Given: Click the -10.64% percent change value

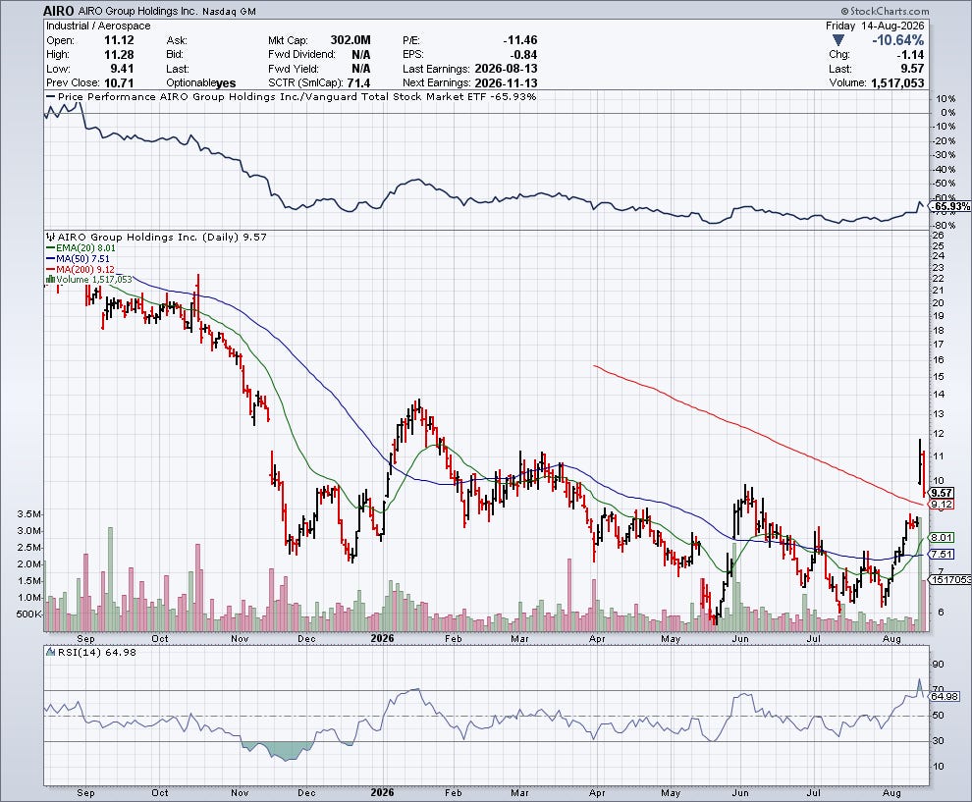Looking at the screenshot, I should [x=897, y=40].
